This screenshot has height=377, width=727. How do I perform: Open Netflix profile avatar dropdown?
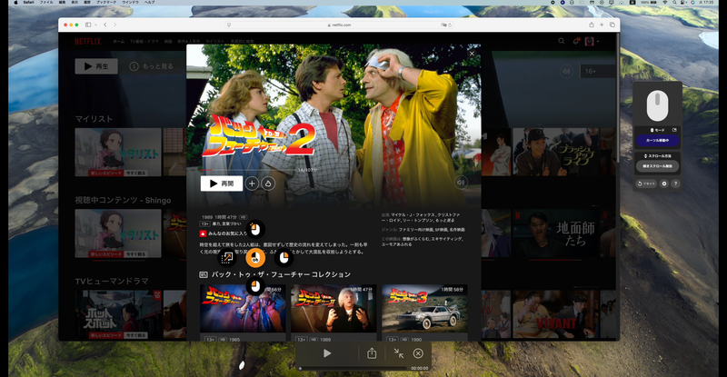(592, 41)
